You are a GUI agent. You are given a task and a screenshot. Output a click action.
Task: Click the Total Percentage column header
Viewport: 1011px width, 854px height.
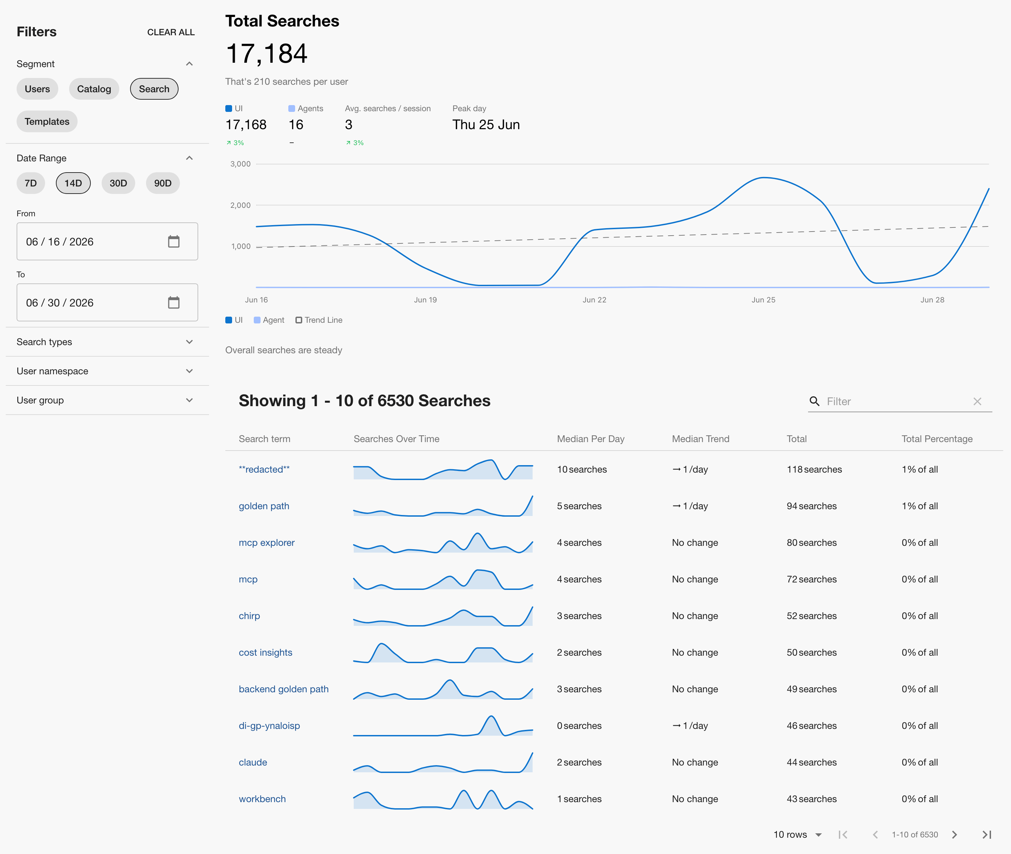click(x=937, y=439)
